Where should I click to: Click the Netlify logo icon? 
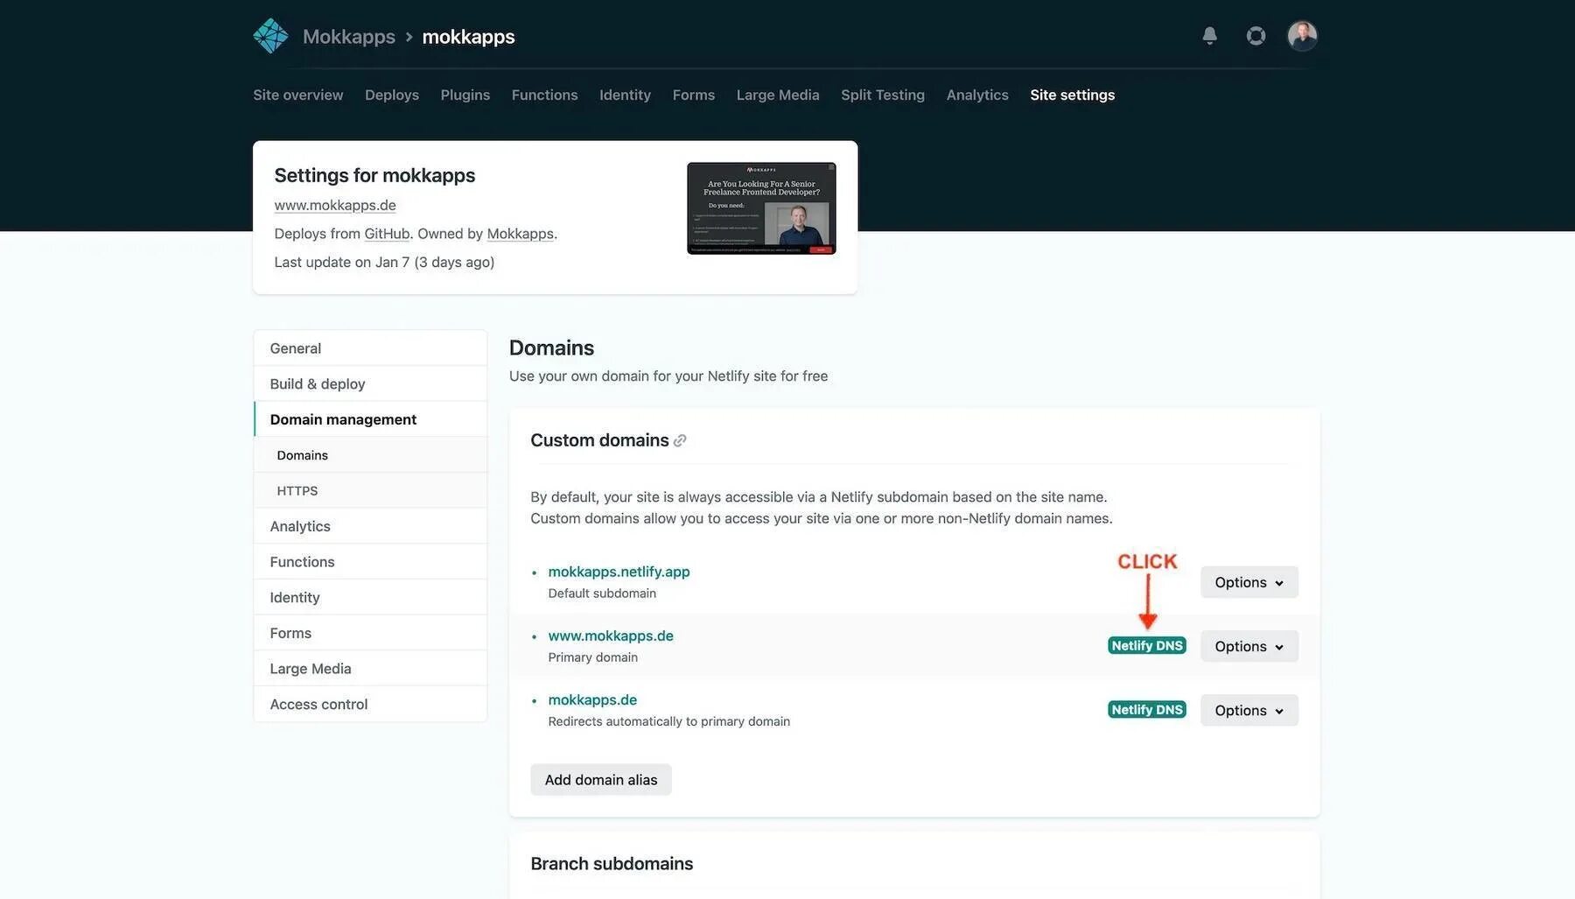coord(270,36)
